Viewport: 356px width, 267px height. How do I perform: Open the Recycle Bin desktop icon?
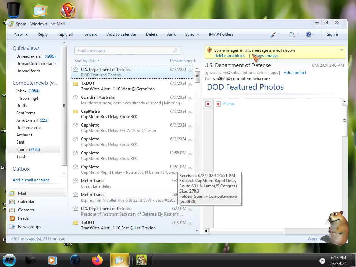click(14, 9)
